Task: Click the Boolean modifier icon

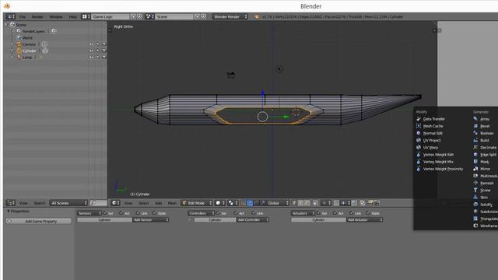Action: [x=475, y=133]
